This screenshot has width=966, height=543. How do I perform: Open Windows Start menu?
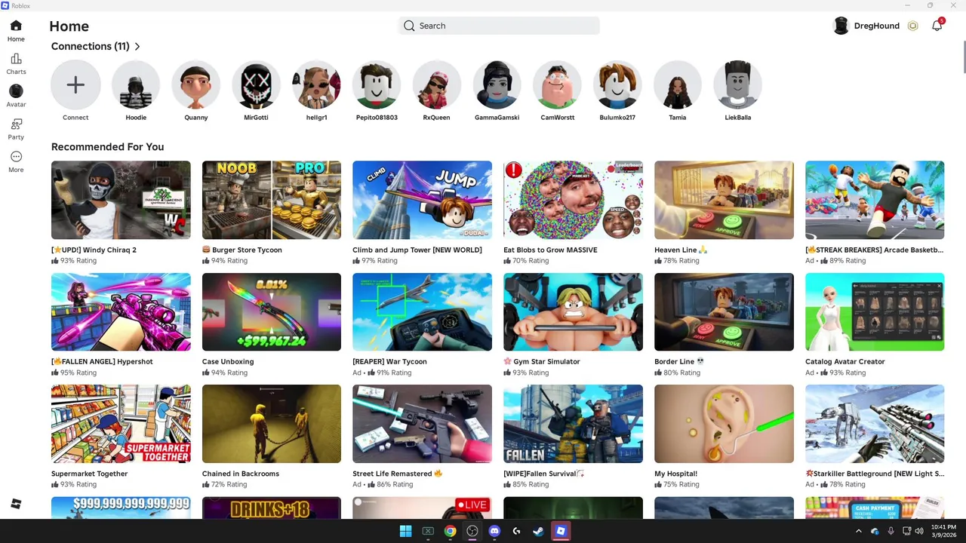(x=405, y=531)
